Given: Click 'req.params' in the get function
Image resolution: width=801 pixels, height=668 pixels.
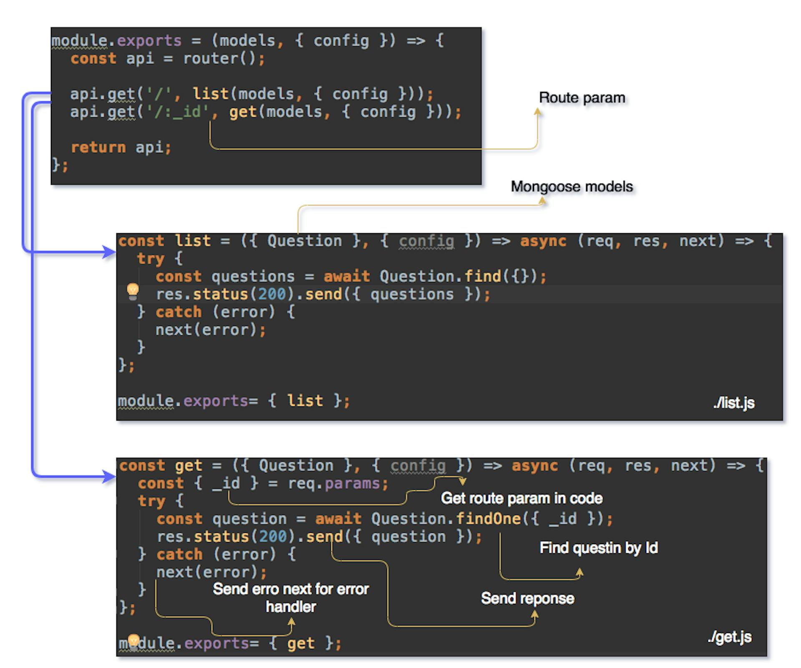Looking at the screenshot, I should [333, 484].
